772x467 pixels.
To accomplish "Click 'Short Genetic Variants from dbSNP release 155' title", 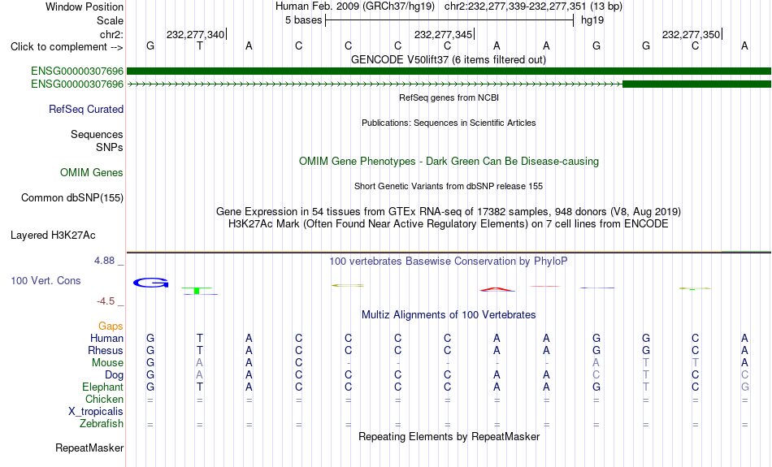I will pyautogui.click(x=449, y=187).
